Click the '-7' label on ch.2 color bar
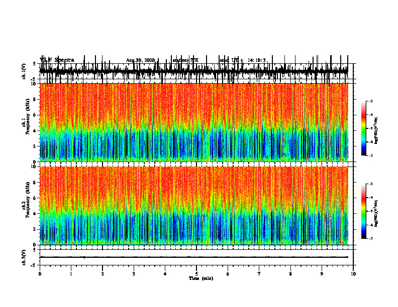The height and width of the screenshot is (307, 398). (x=371, y=238)
